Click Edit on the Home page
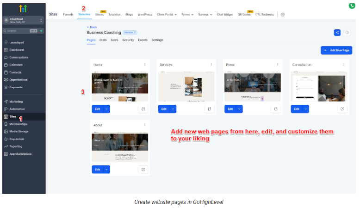The width and height of the screenshot is (360, 210). tap(98, 109)
